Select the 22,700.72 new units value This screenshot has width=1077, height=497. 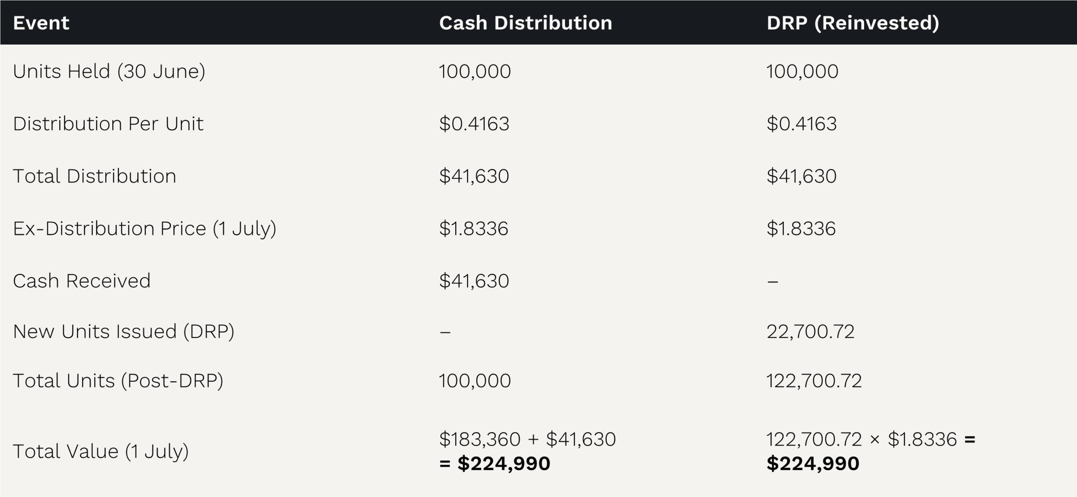(x=810, y=332)
